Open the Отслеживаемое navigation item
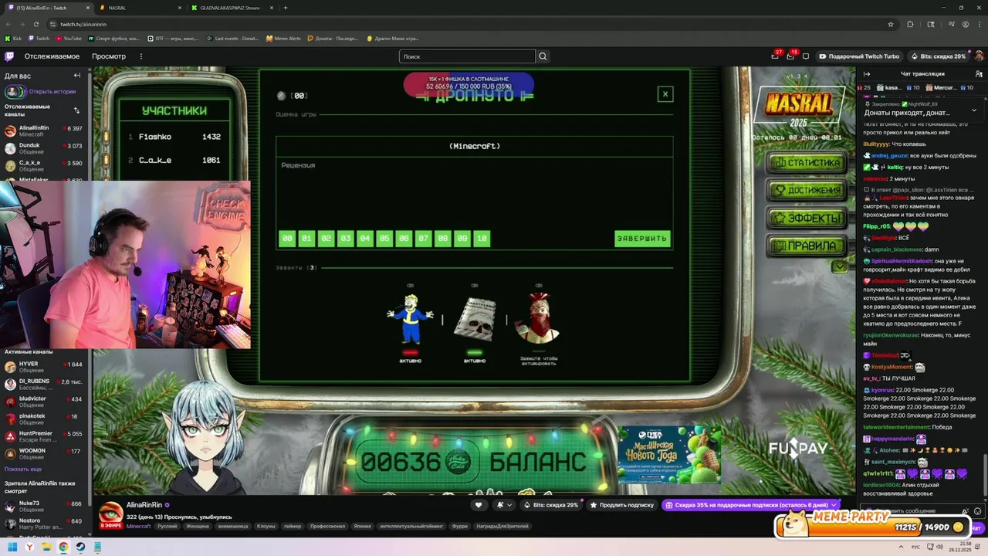The image size is (988, 556). pyautogui.click(x=52, y=56)
